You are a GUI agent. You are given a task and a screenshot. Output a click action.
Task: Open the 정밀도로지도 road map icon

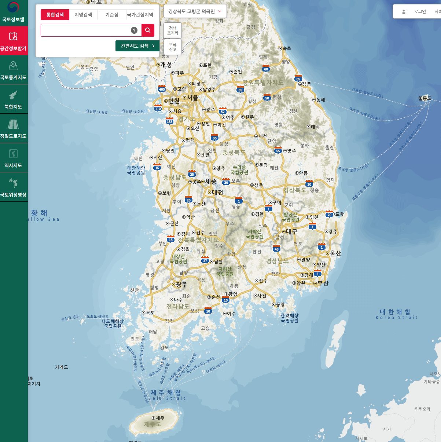coord(14,129)
